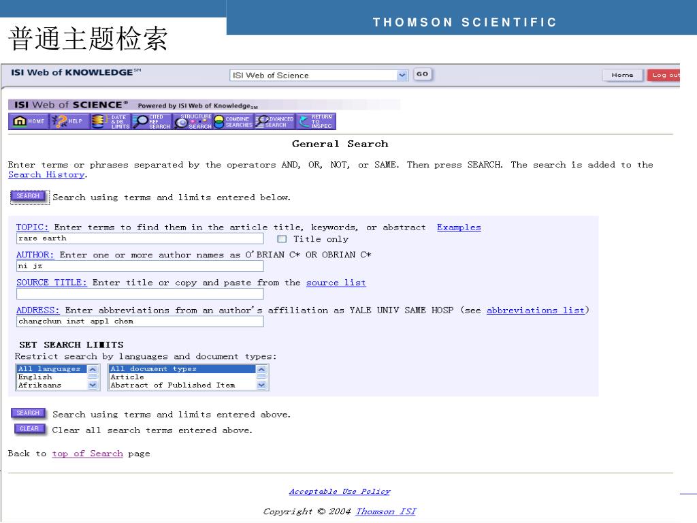Select Afrikaans in the languages list
697x523 pixels.
(x=52, y=385)
